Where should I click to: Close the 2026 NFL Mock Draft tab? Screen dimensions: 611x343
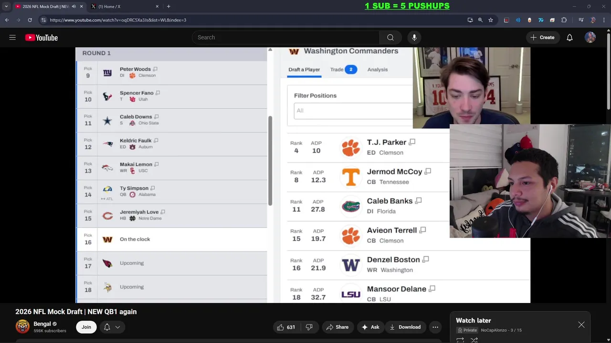click(81, 7)
